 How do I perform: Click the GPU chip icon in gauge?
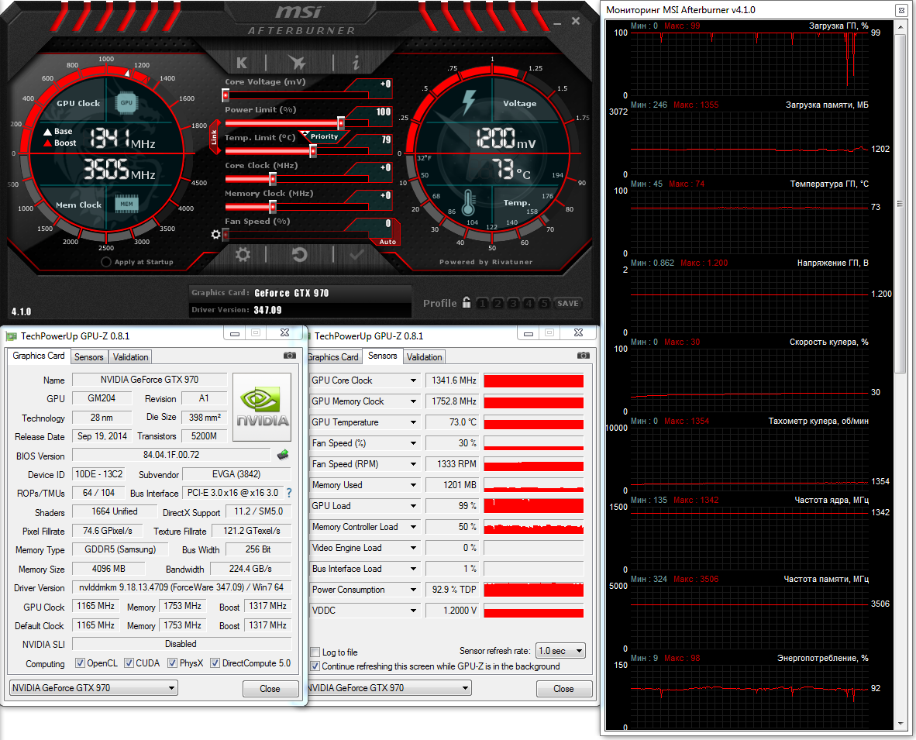[127, 102]
